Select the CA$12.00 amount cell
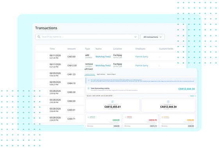 click(72, 65)
